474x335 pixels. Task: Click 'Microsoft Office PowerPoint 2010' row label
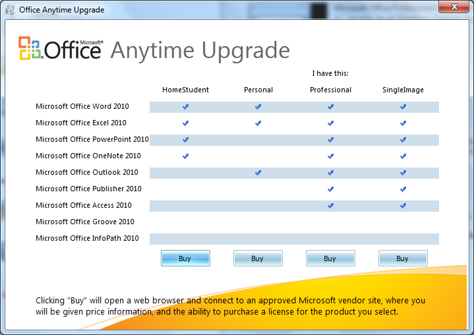point(92,139)
